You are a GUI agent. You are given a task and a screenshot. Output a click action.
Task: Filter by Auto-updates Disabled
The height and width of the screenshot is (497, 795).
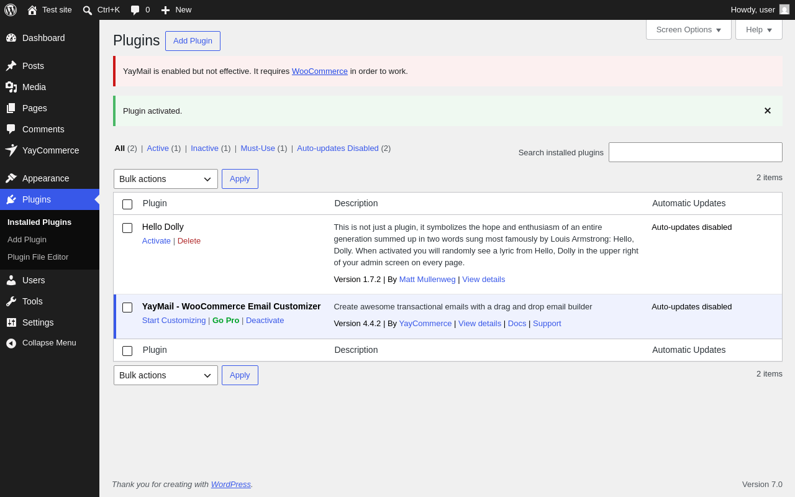(x=338, y=148)
